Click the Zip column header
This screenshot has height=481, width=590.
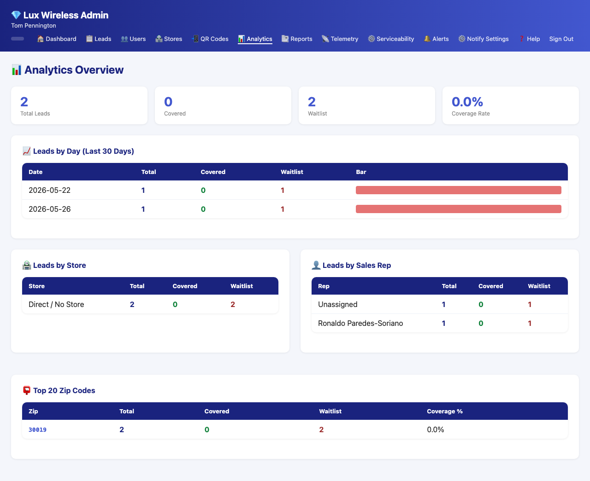pos(33,411)
